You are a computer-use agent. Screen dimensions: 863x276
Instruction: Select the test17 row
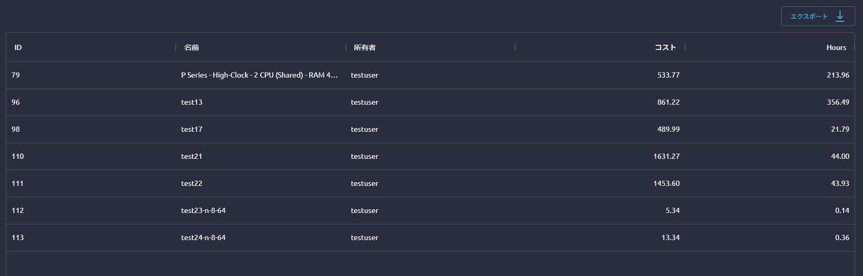click(192, 129)
